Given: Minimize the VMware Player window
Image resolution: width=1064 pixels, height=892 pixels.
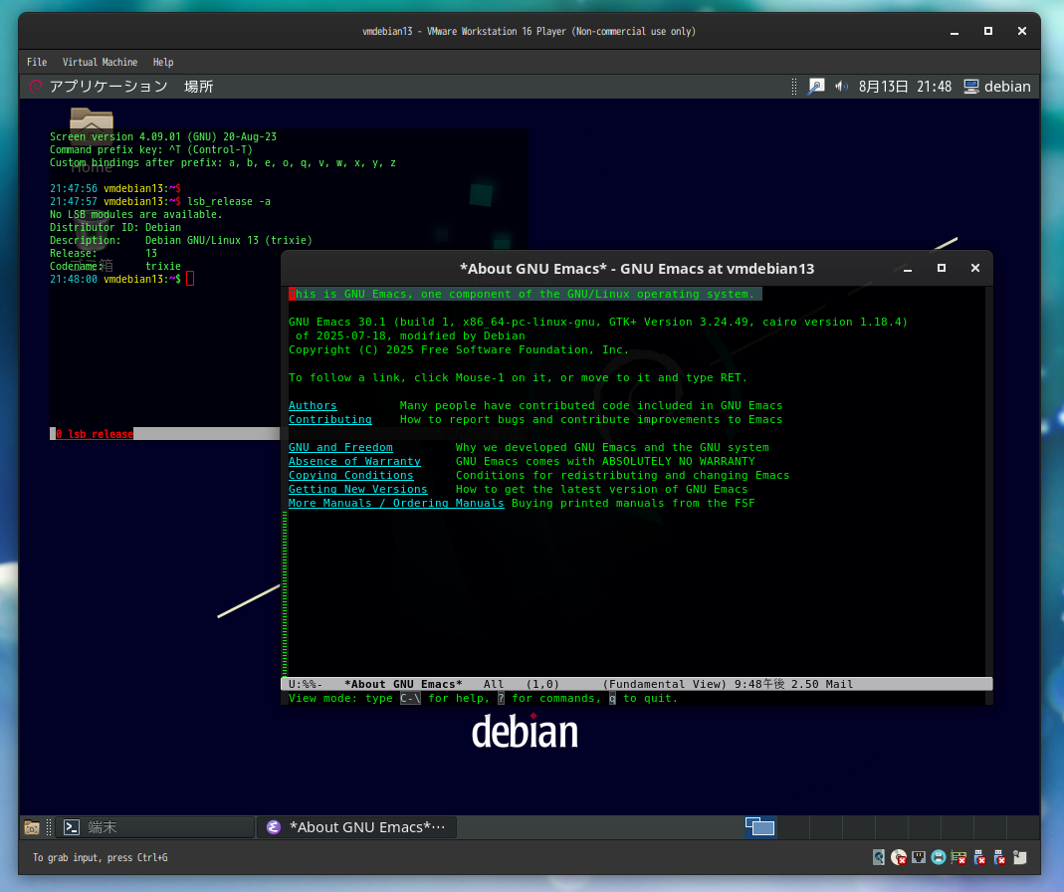Looking at the screenshot, I should tap(955, 31).
